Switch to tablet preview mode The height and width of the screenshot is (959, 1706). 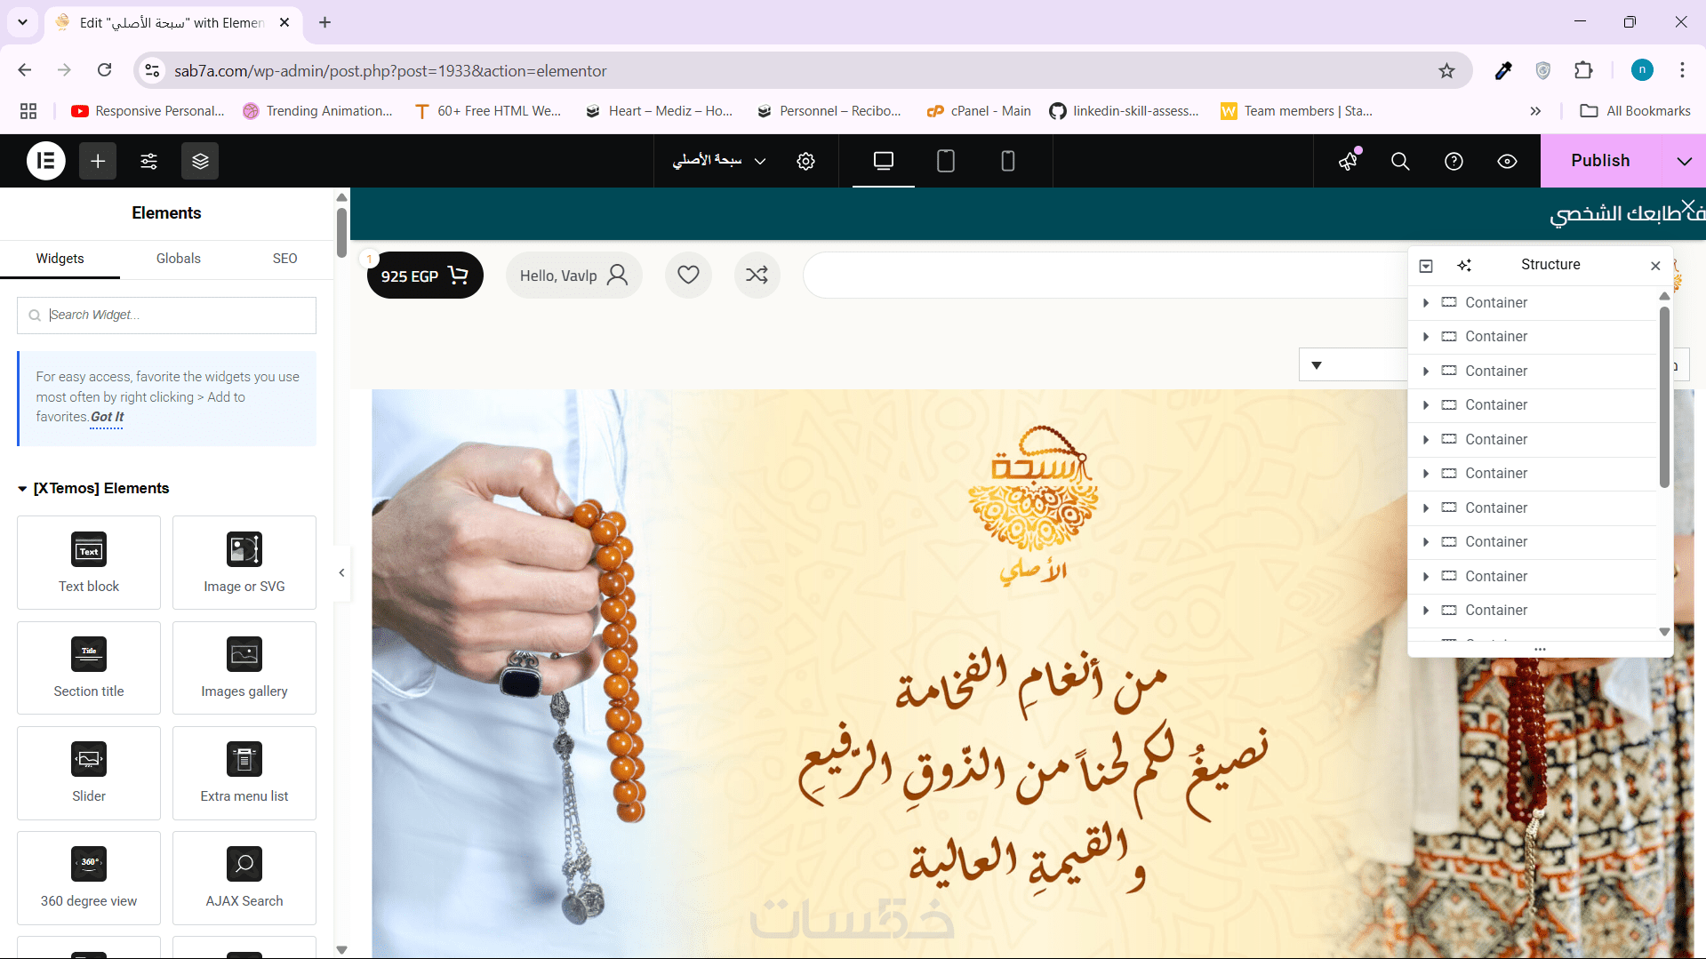coord(946,161)
